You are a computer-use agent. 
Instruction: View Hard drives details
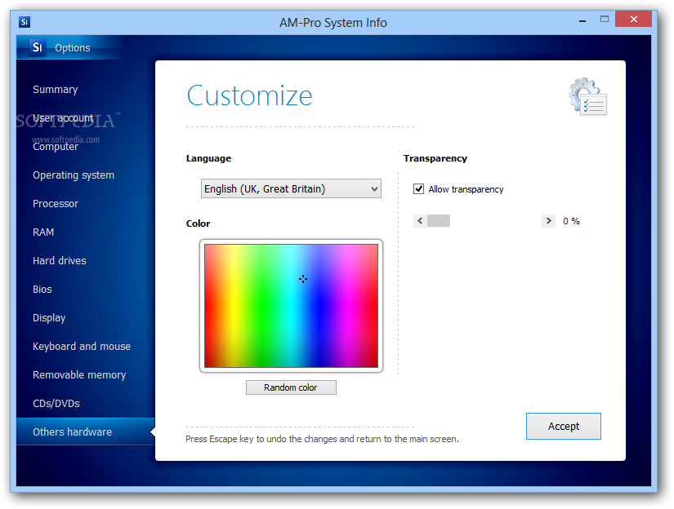[60, 260]
